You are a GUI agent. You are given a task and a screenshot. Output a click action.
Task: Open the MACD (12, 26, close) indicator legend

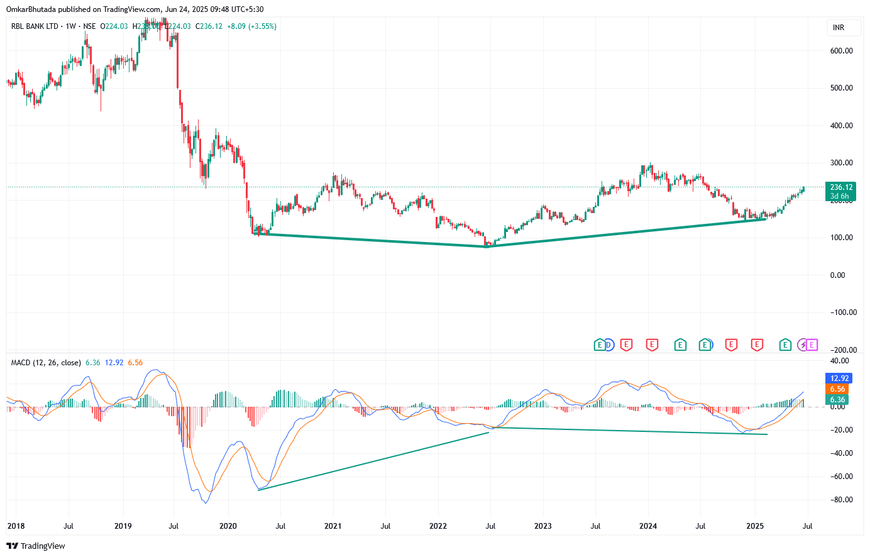pos(46,363)
